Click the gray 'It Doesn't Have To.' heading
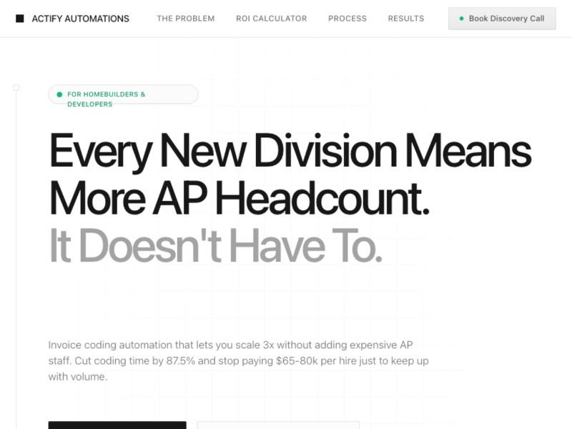This screenshot has height=429, width=572. click(215, 245)
